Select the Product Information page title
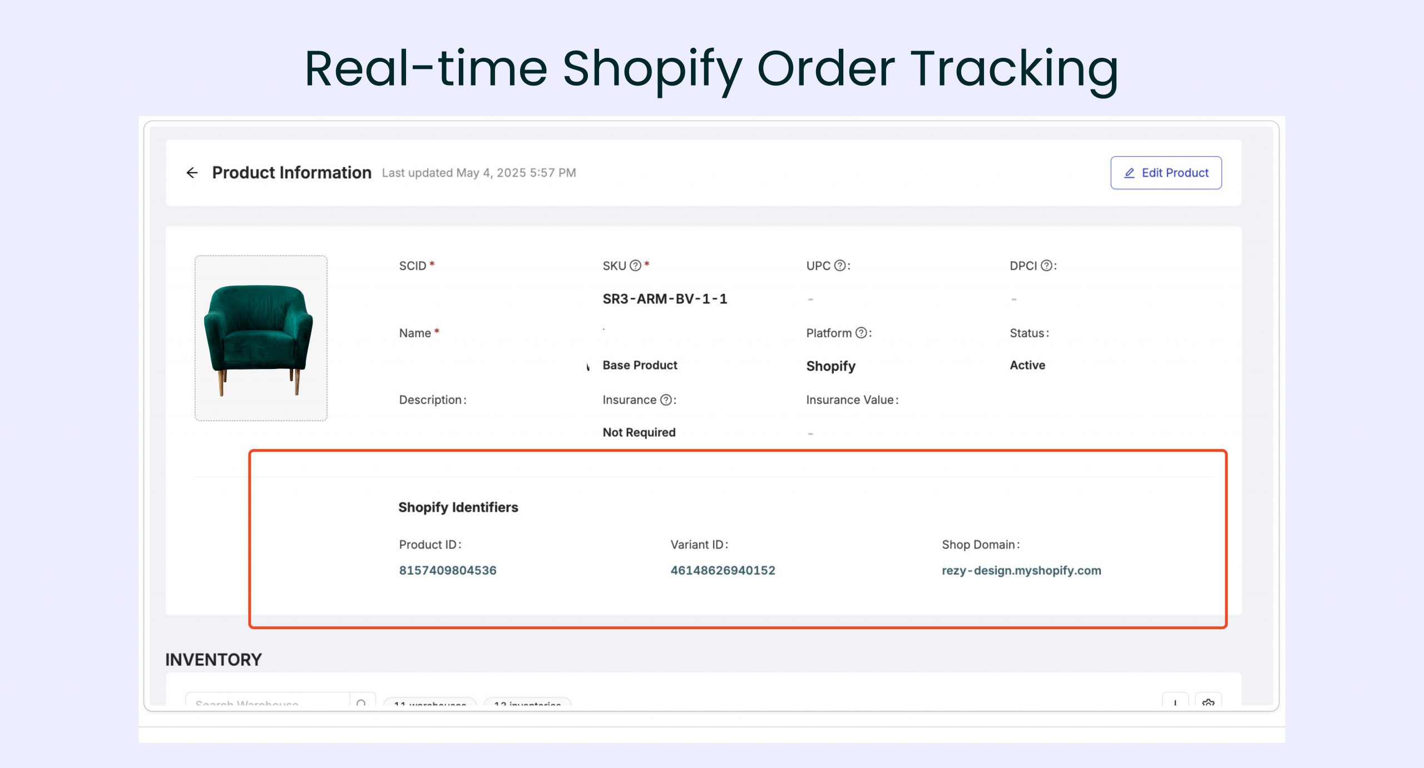 pos(291,173)
